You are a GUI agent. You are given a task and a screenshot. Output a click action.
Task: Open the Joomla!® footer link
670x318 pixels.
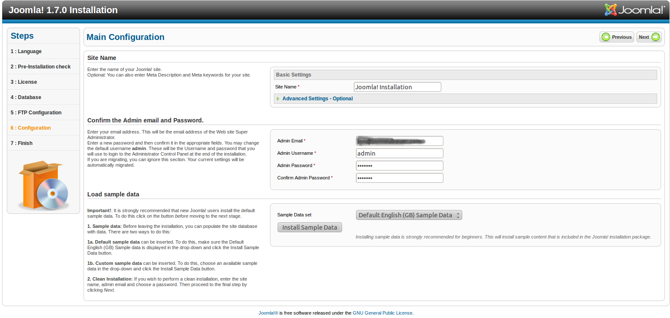[x=268, y=313]
